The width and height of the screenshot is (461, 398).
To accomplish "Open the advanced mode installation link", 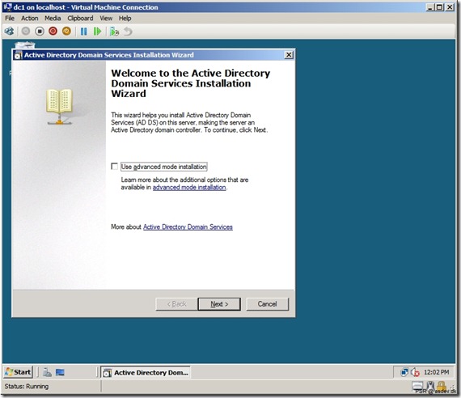I will [x=189, y=188].
